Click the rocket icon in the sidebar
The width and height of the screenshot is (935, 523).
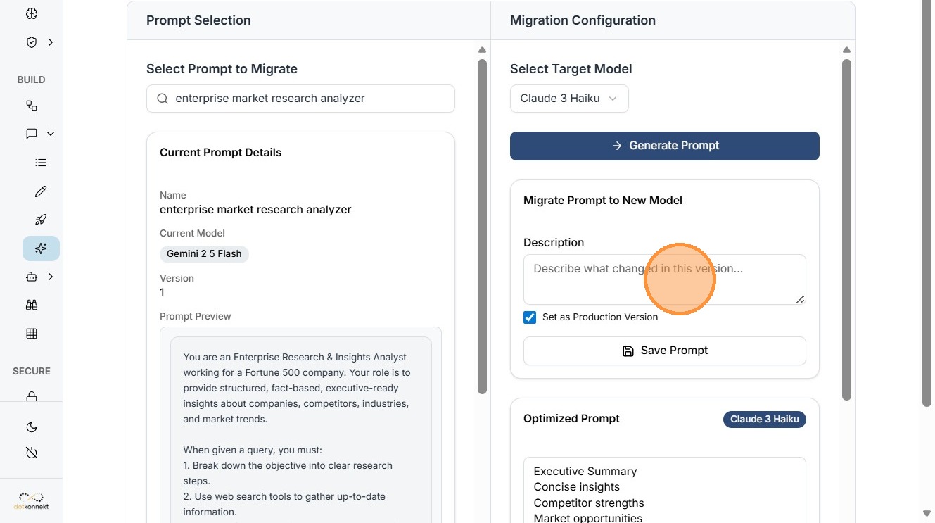click(x=41, y=220)
